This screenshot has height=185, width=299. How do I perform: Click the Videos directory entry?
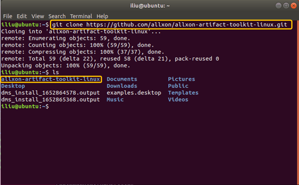tap(178, 99)
